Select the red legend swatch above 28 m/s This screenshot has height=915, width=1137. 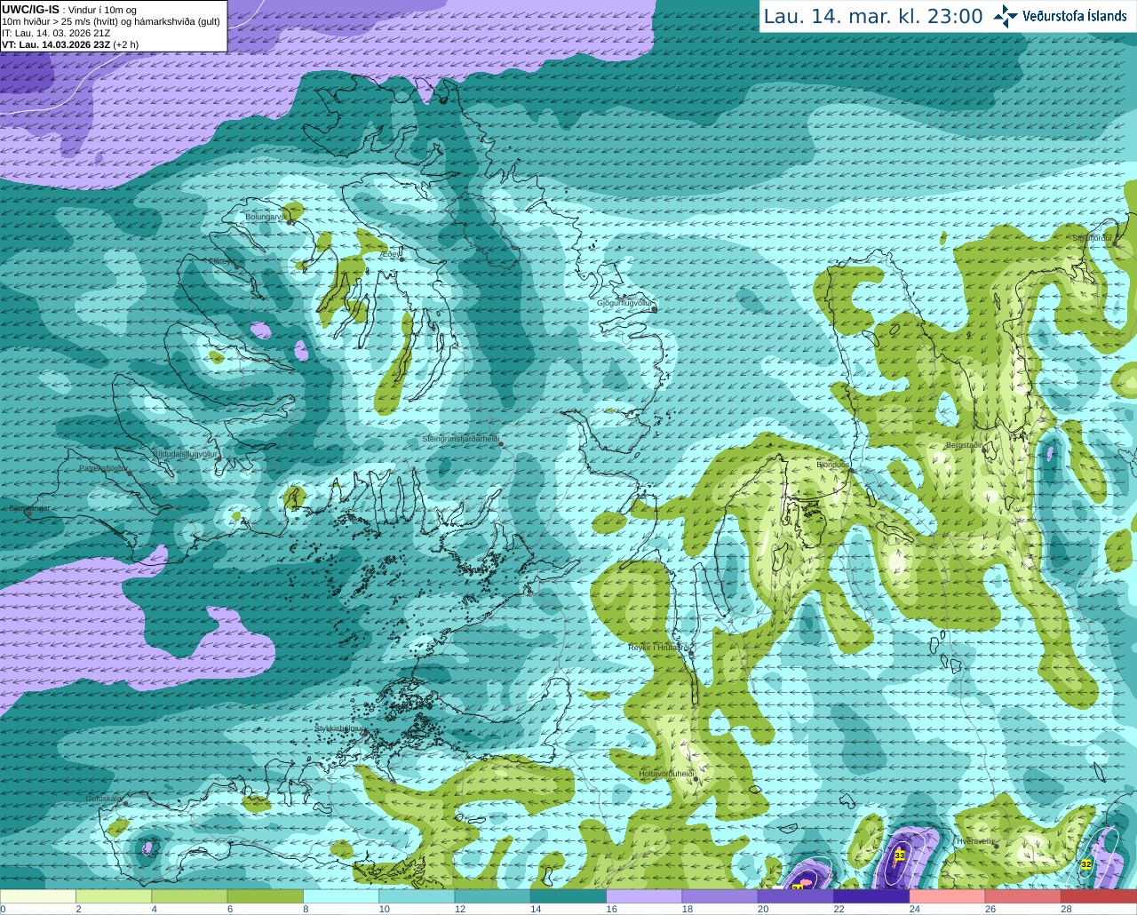[x=1099, y=896]
